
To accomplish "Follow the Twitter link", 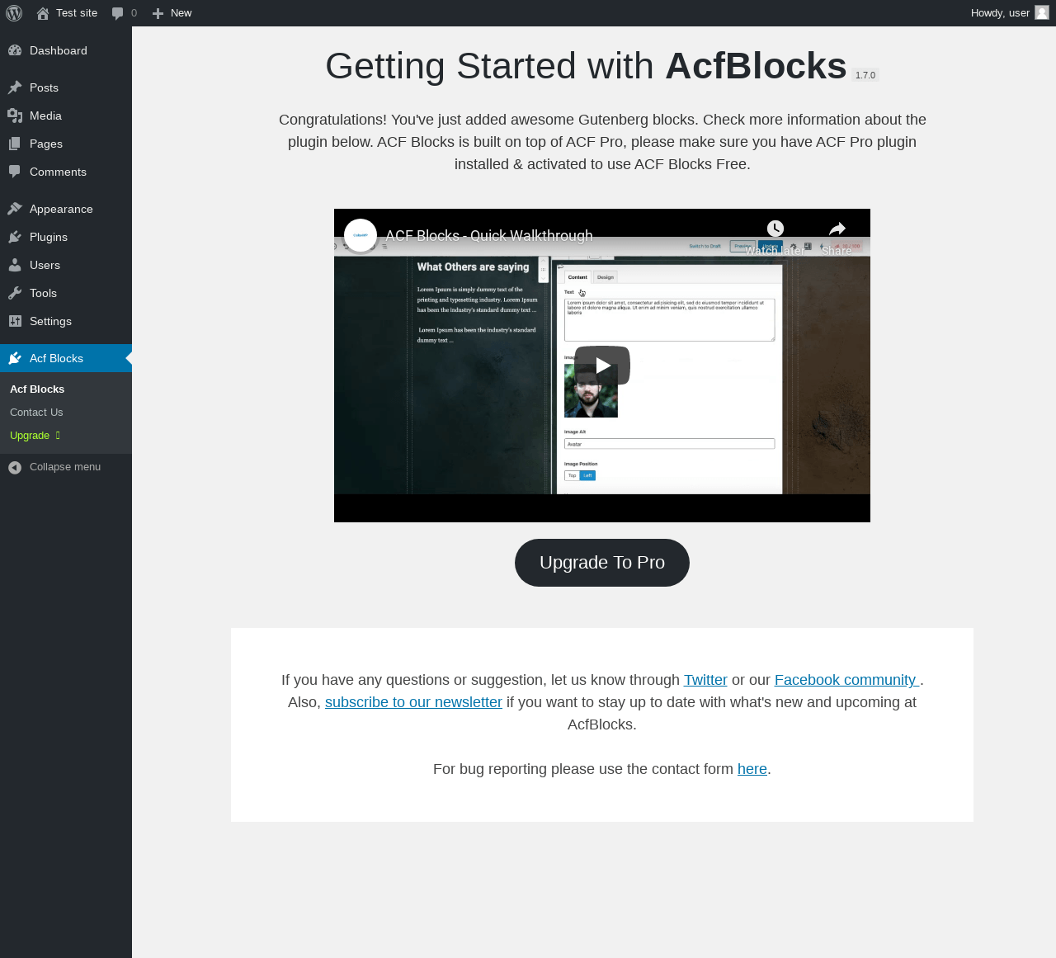I will click(x=705, y=680).
